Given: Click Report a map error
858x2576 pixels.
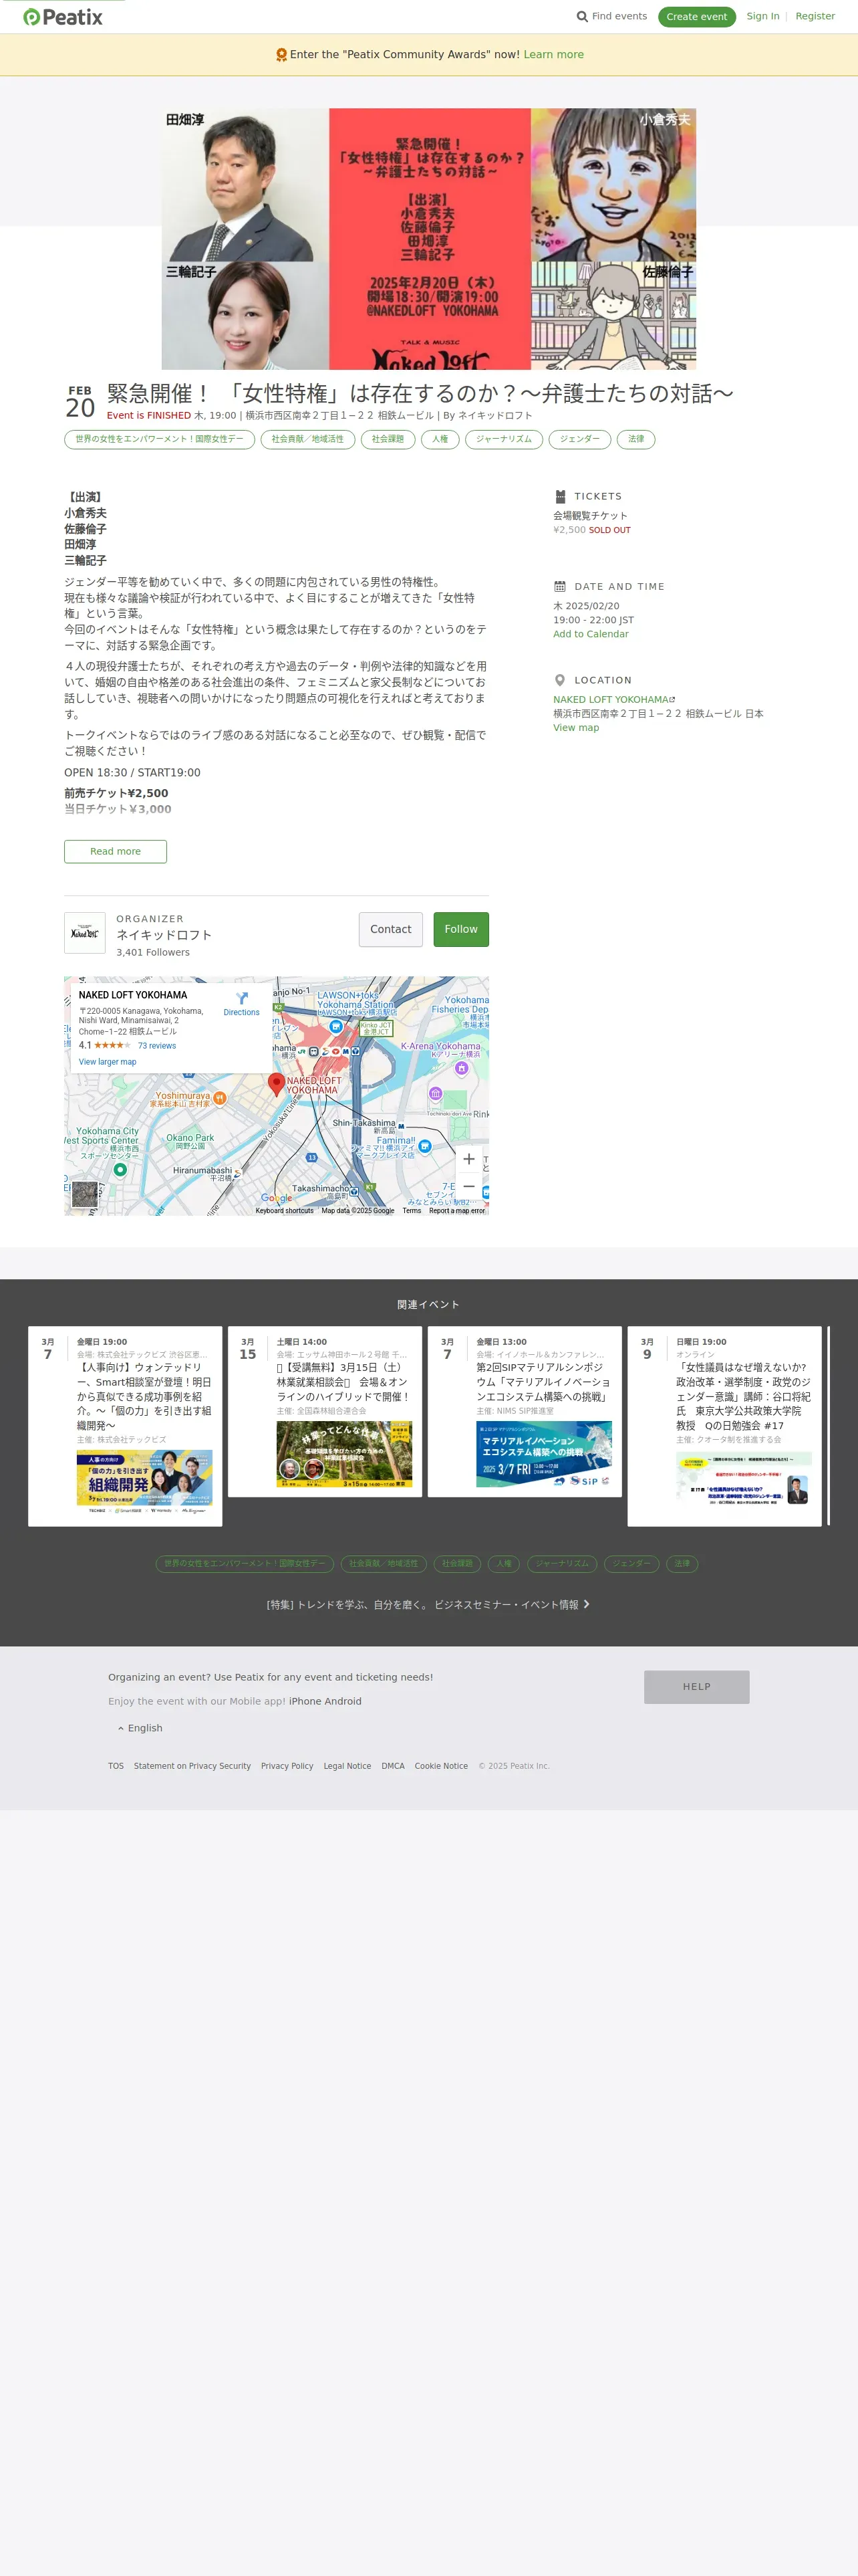Looking at the screenshot, I should (x=456, y=1211).
